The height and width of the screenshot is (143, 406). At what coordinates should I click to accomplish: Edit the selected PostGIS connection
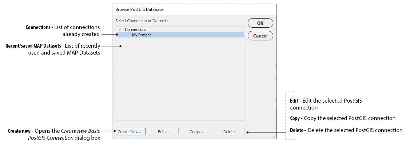click(163, 132)
